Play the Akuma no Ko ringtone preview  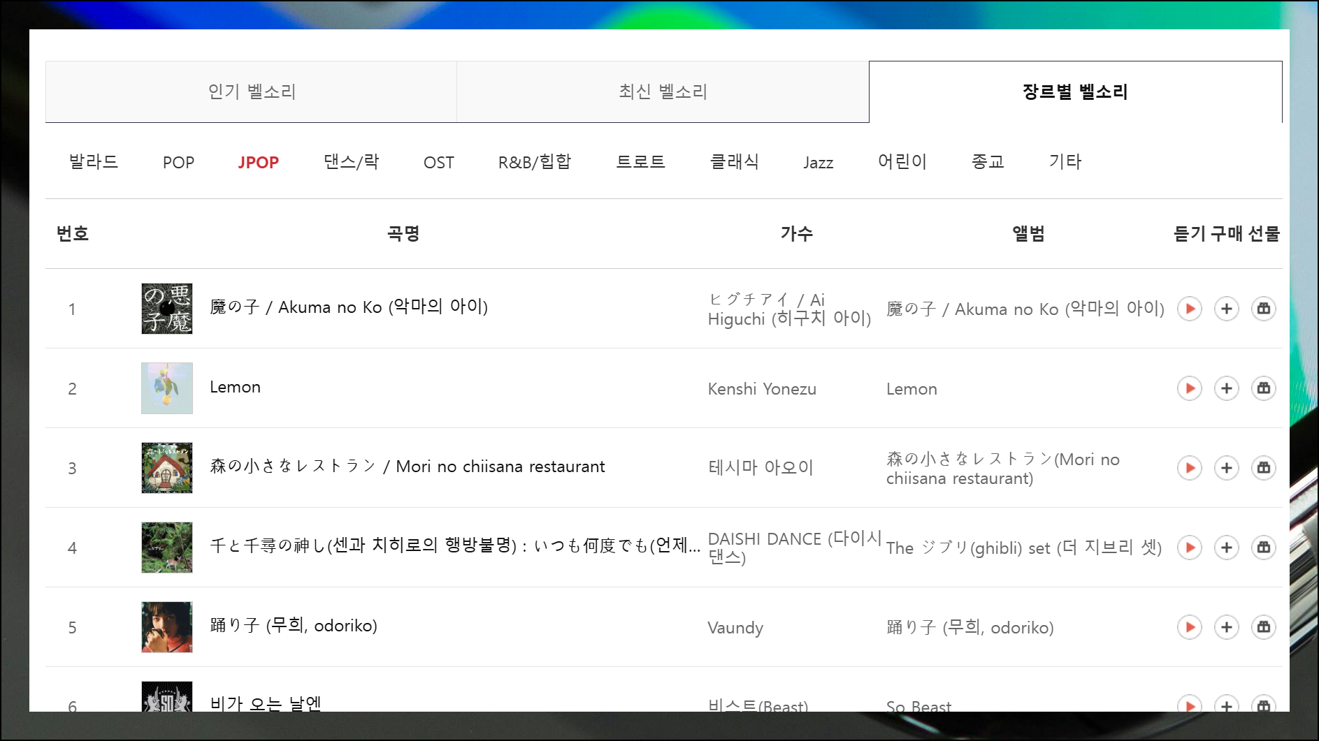pos(1189,309)
